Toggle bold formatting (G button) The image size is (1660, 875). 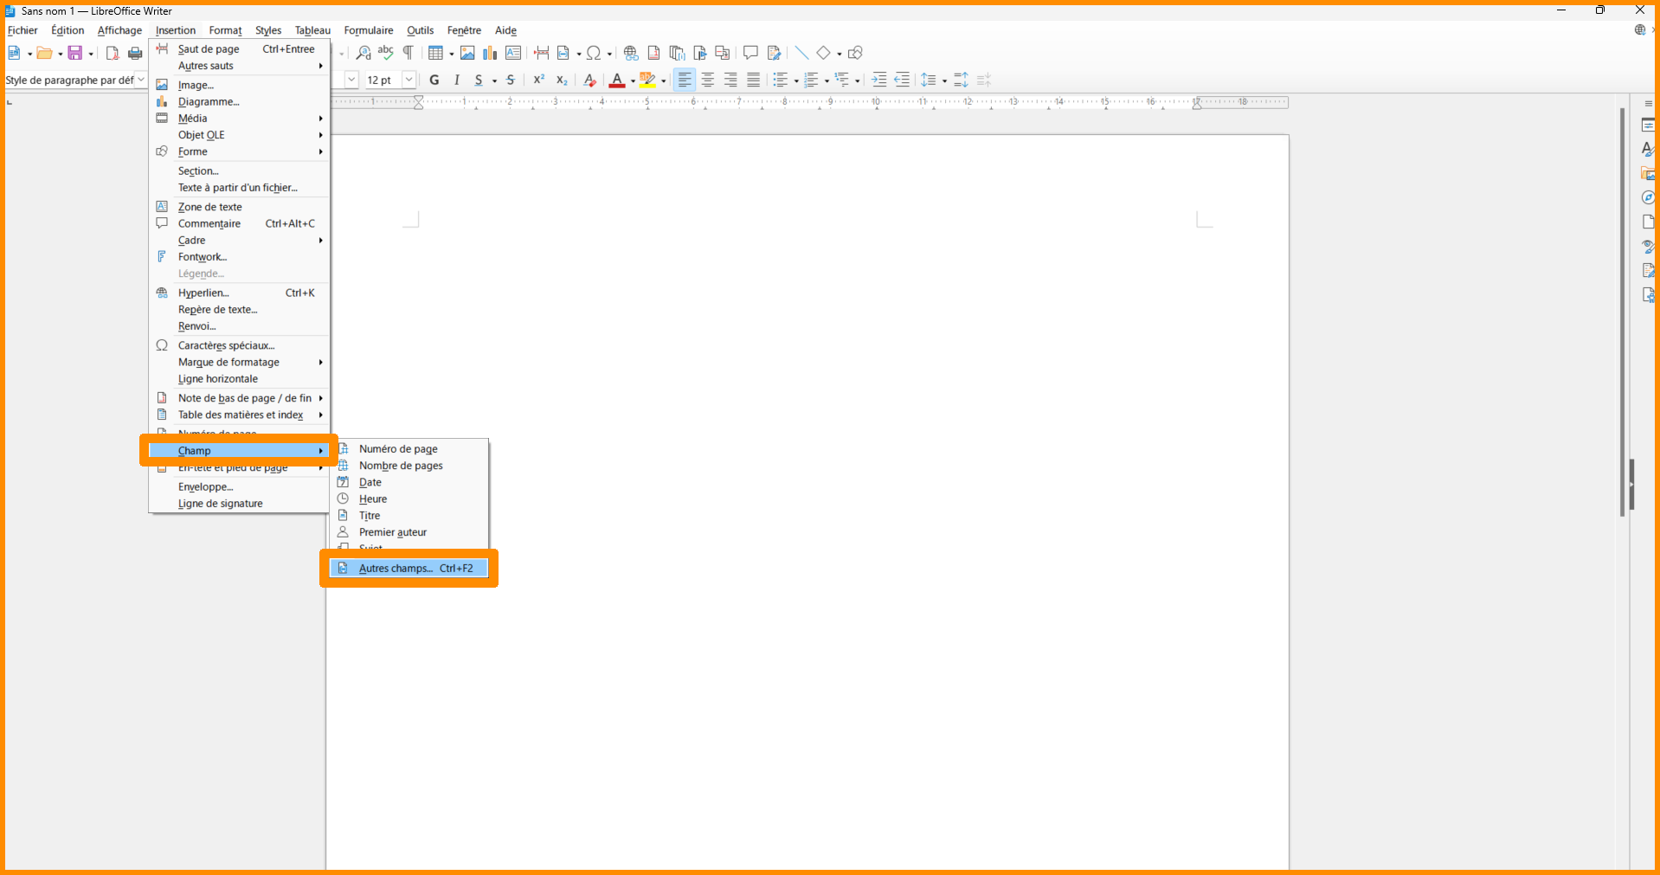point(434,80)
